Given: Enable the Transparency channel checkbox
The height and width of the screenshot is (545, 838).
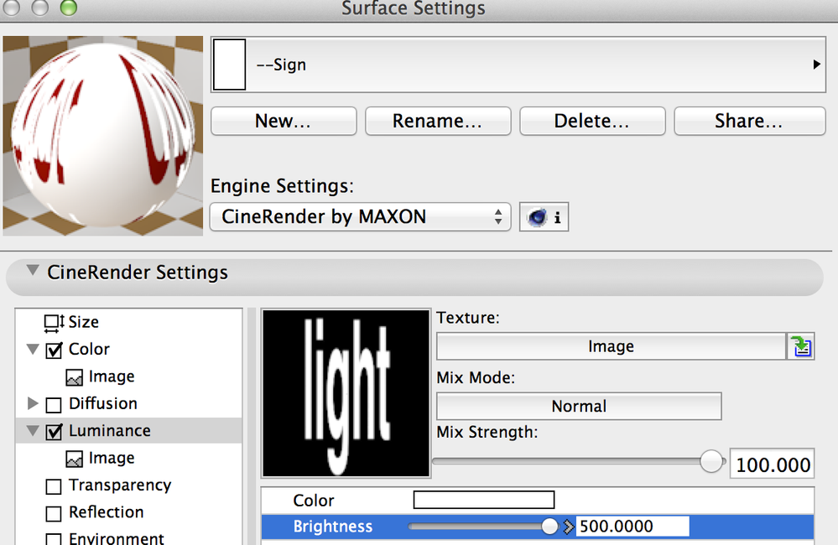Looking at the screenshot, I should pyautogui.click(x=54, y=485).
